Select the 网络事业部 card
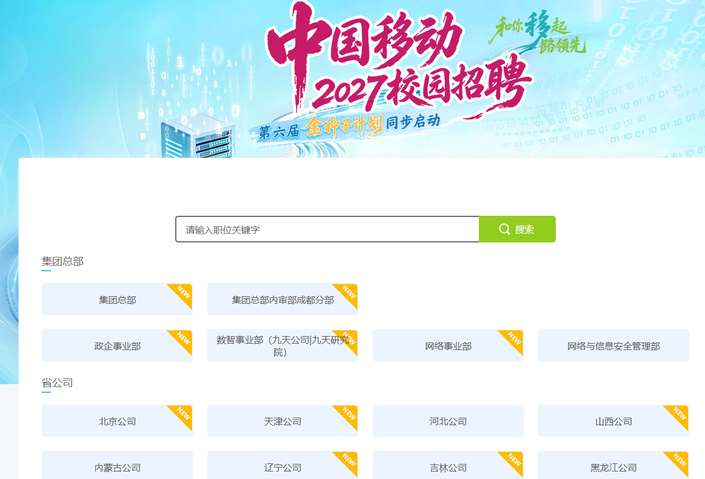705x479 pixels. click(448, 345)
